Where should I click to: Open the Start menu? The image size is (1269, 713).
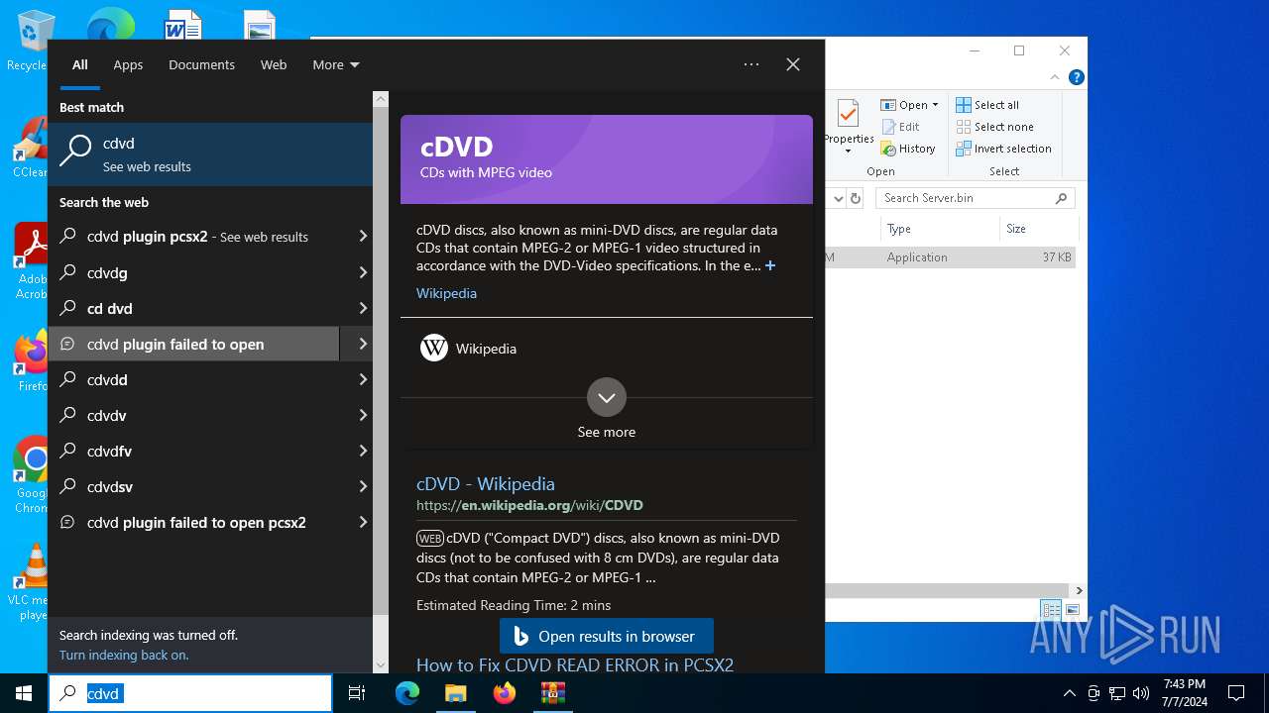click(x=24, y=693)
